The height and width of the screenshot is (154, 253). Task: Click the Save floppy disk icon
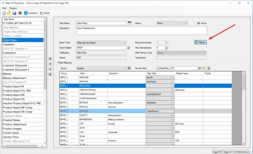(14, 13)
